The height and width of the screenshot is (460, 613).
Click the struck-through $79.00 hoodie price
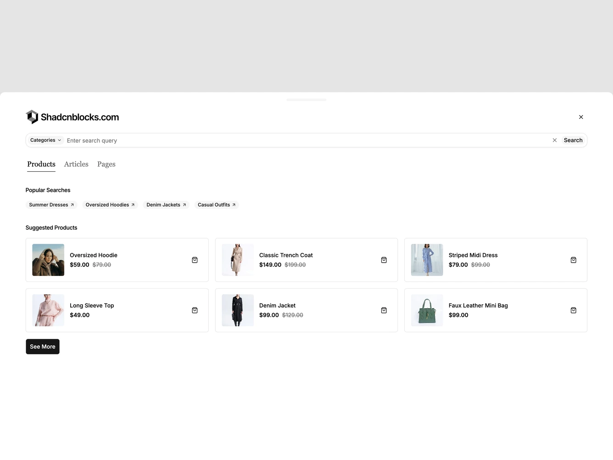pos(102,265)
